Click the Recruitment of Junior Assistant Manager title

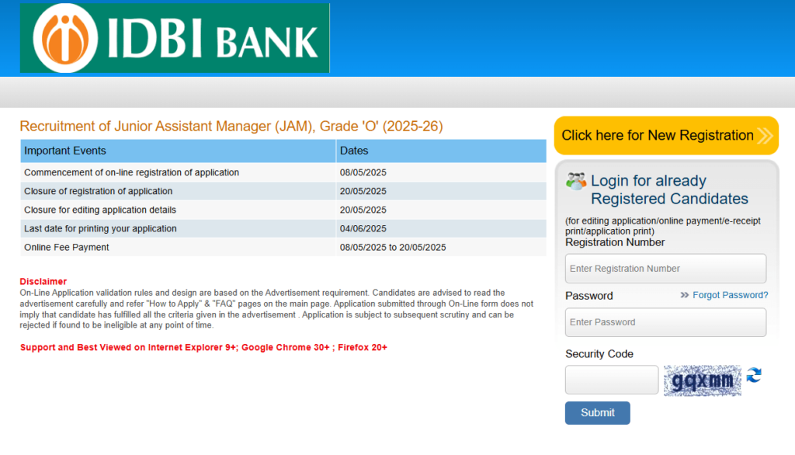(x=231, y=127)
